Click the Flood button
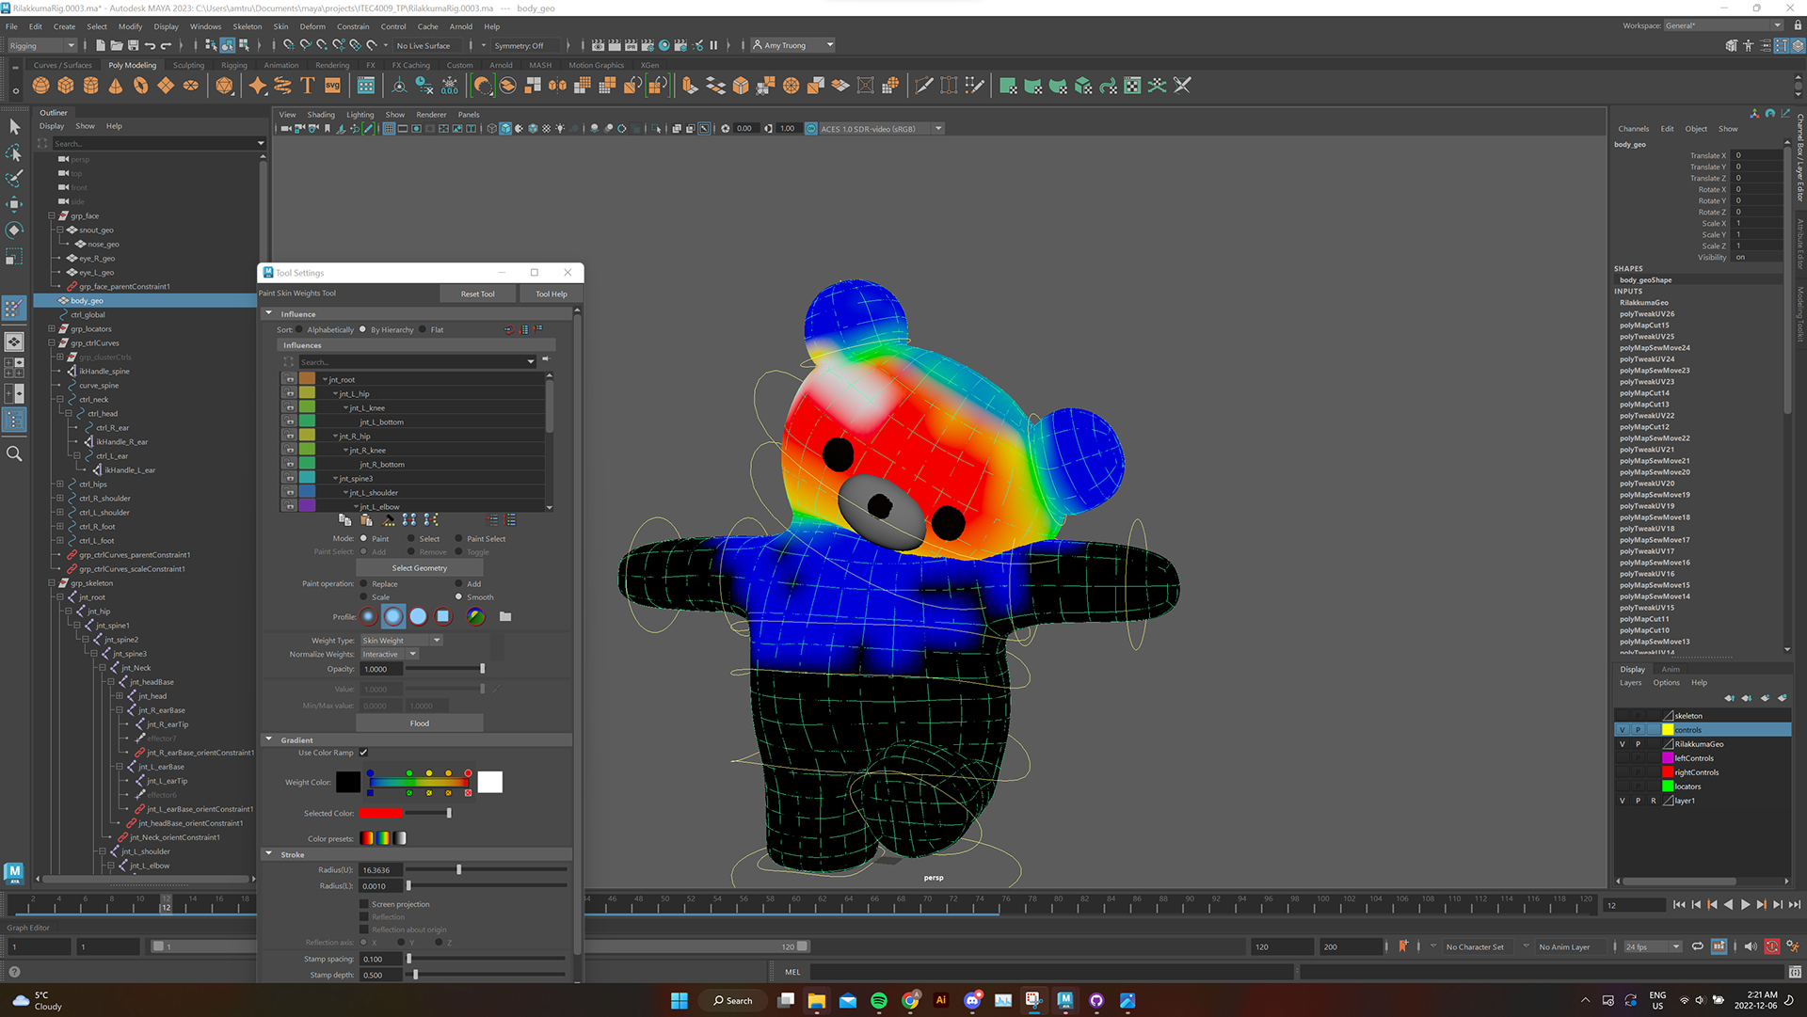This screenshot has width=1807, height=1017. [x=420, y=723]
